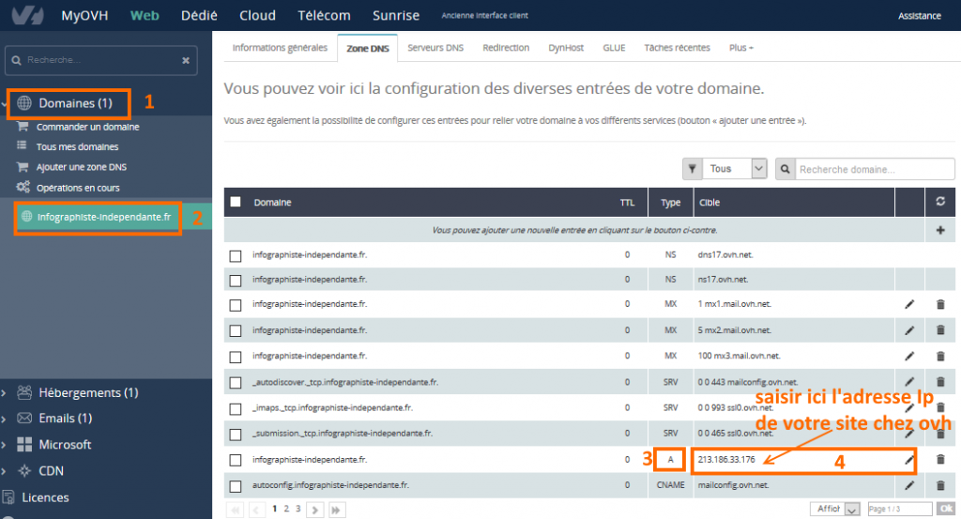
Task: Click the sidebar Recherche search field
Action: [101, 60]
